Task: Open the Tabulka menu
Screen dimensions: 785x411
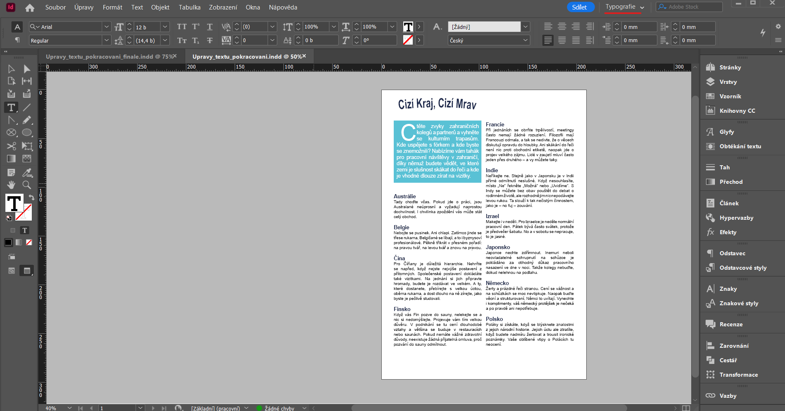Action: 189,7
